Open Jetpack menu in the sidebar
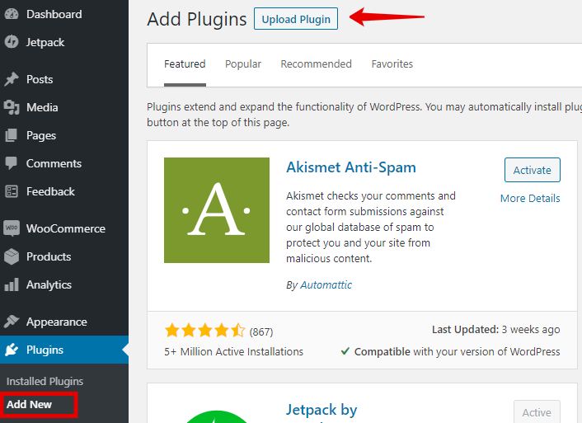582x423 pixels. [45, 42]
